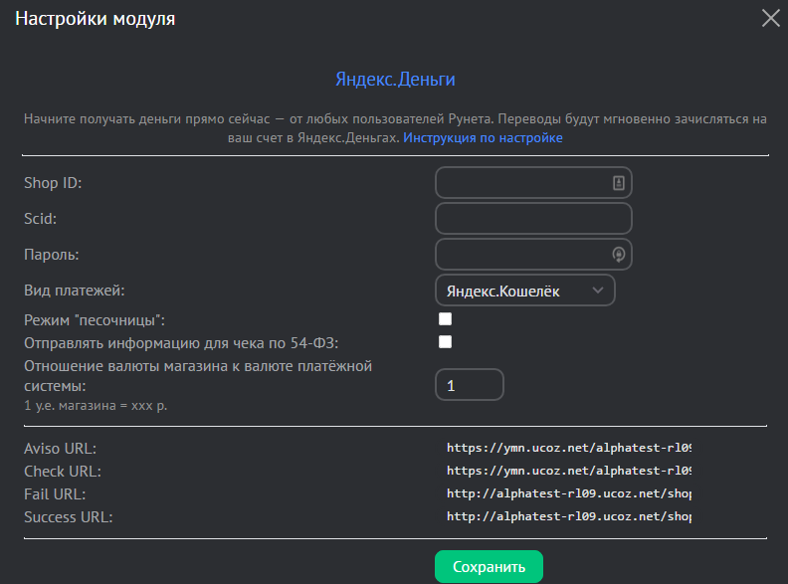Tick the 54-ФЗ receipt information checkbox
This screenshot has width=788, height=584.
coord(446,342)
